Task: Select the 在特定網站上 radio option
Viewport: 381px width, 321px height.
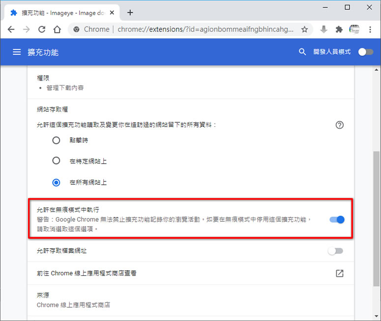Action: tap(56, 161)
